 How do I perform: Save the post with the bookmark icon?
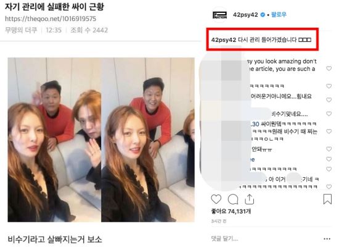327,199
